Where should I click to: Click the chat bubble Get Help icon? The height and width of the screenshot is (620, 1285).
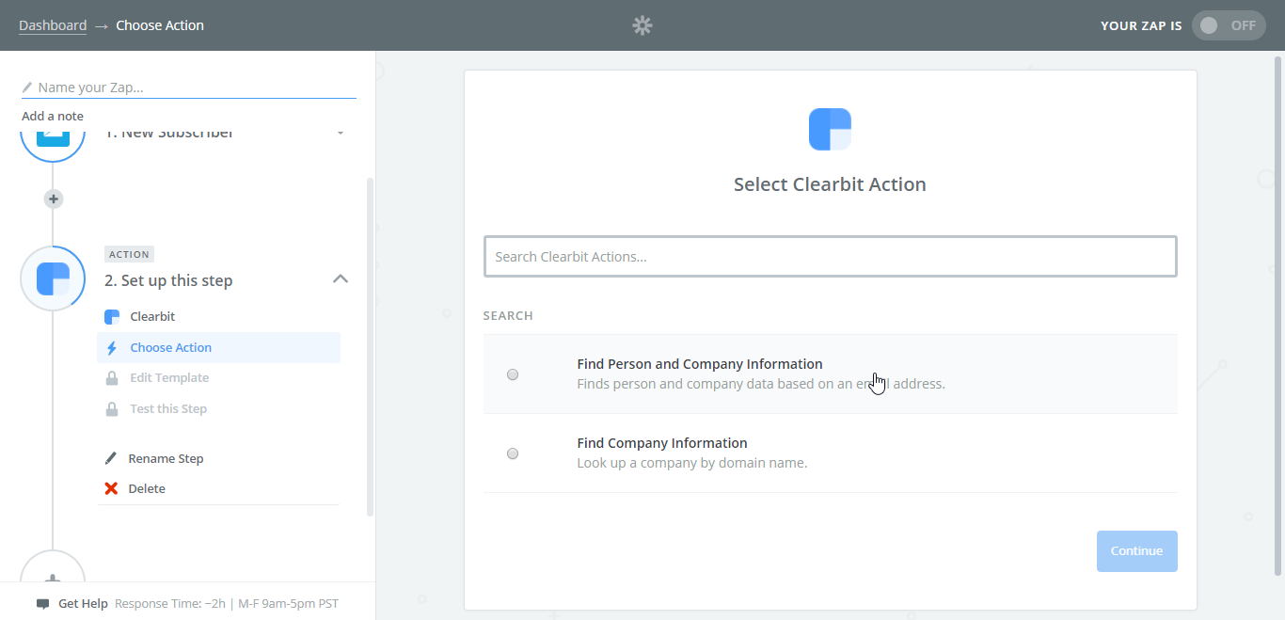click(42, 604)
